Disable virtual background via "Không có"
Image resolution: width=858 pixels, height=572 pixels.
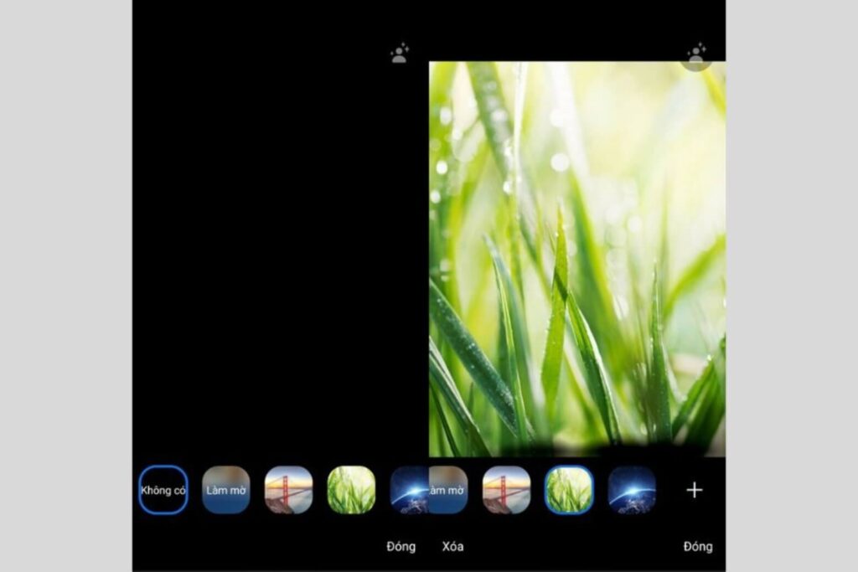163,490
